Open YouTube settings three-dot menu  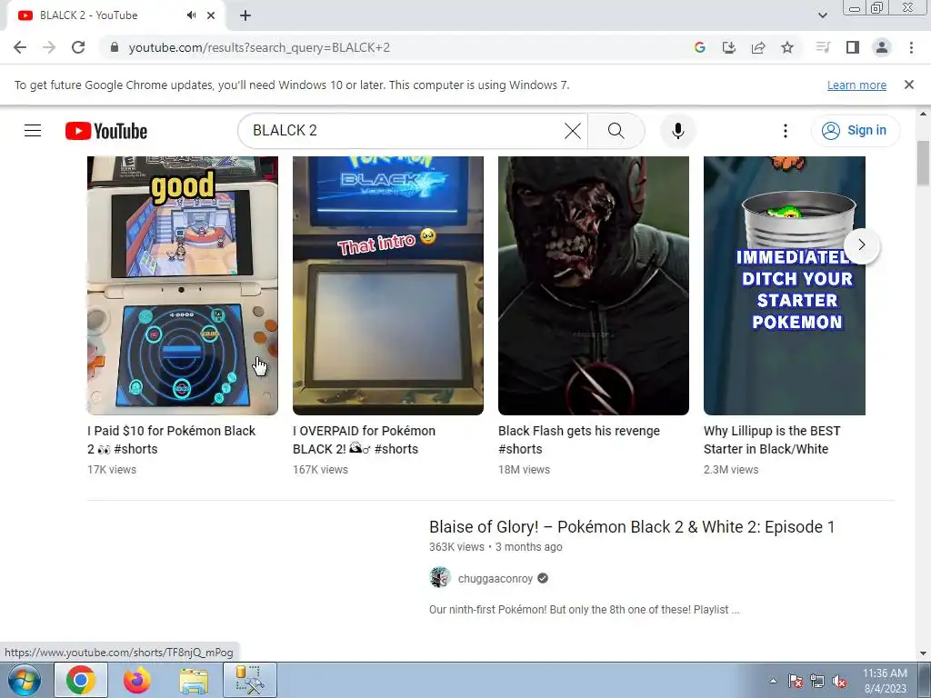coord(785,131)
